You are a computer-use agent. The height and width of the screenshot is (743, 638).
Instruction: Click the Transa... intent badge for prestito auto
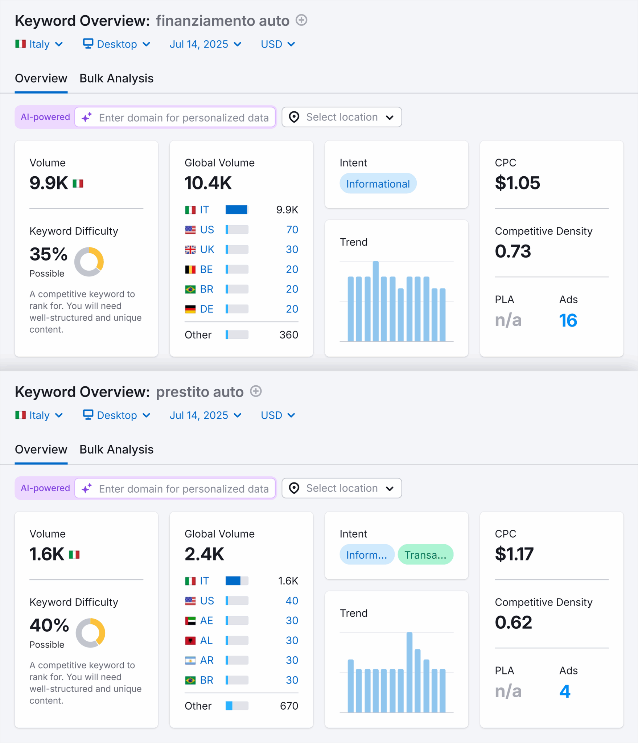pos(425,555)
